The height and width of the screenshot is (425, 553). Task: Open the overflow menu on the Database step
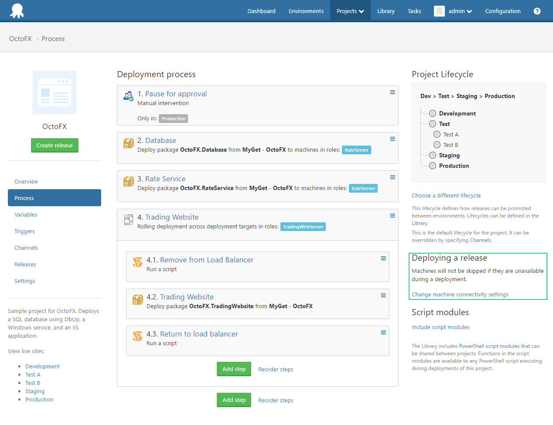pos(392,139)
